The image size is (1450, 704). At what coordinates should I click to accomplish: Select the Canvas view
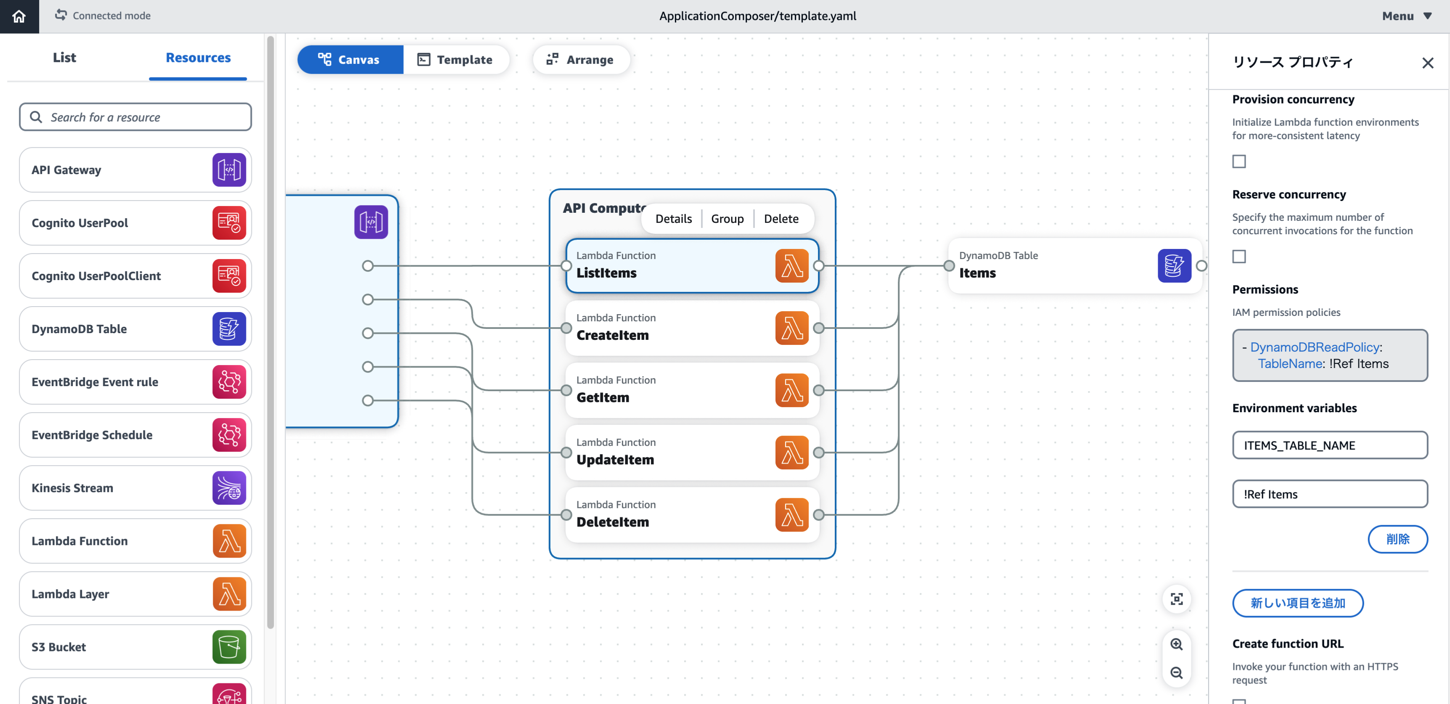click(x=349, y=60)
